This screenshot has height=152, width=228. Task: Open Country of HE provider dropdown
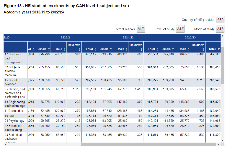pos(220,20)
